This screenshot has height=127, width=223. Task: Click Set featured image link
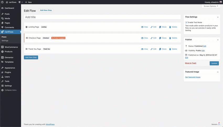coord(193,77)
